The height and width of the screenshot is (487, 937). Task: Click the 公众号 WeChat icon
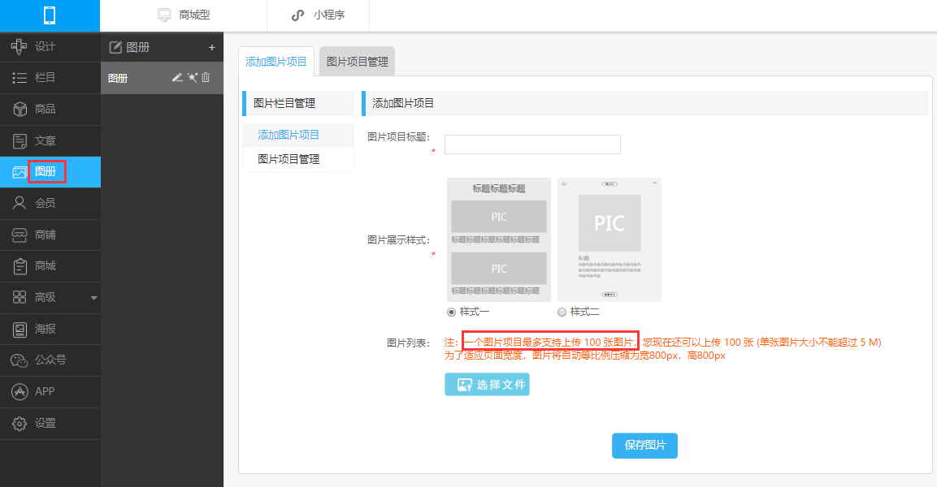tap(20, 360)
